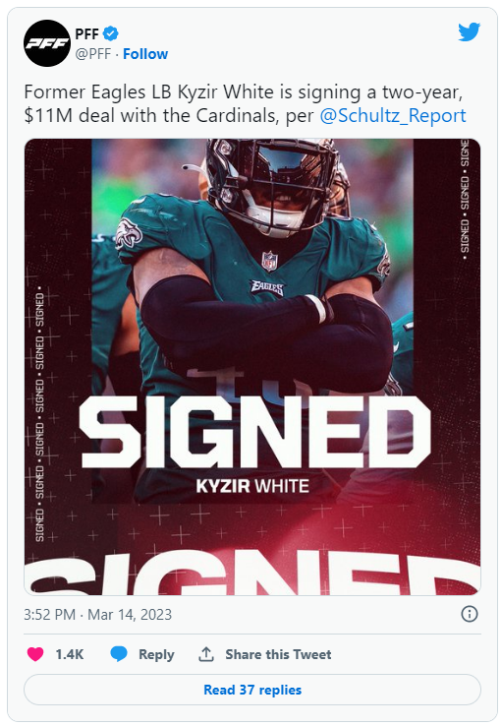Follow the PFF account
Viewport: 502px width, 726px height.
145,54
